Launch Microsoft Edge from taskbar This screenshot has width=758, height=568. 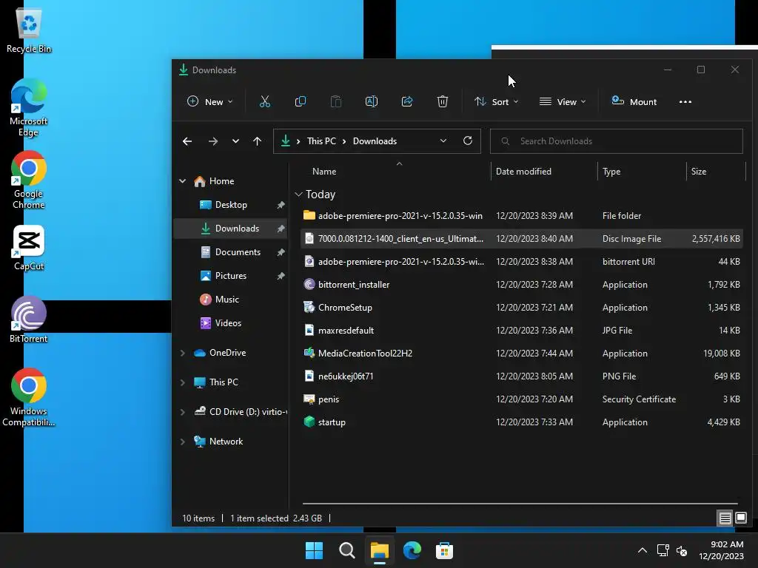(412, 550)
